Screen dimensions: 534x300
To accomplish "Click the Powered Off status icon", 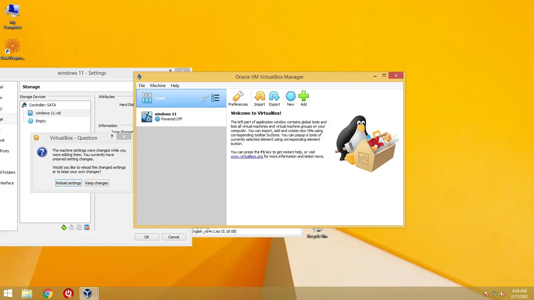I will tap(158, 119).
